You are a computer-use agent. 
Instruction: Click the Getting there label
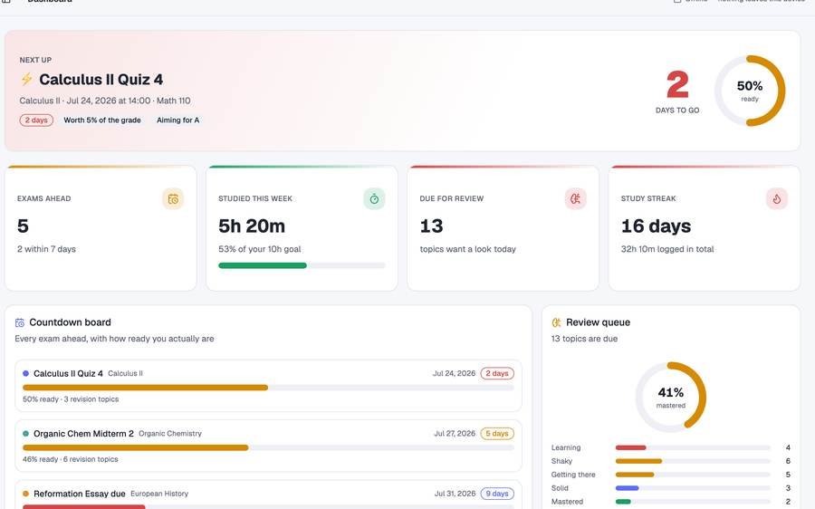click(573, 475)
